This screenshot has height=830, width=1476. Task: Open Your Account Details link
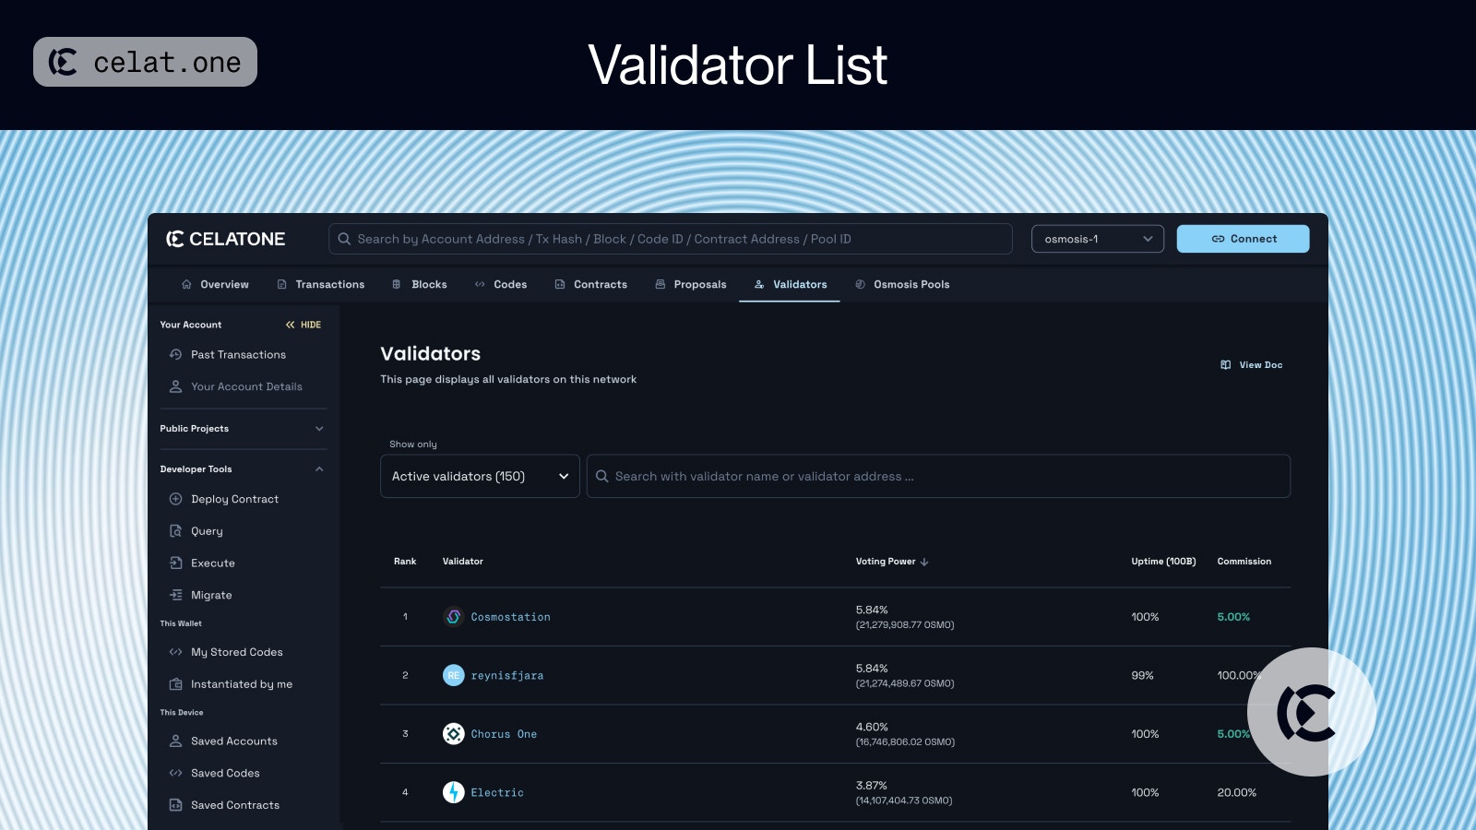[x=246, y=386]
